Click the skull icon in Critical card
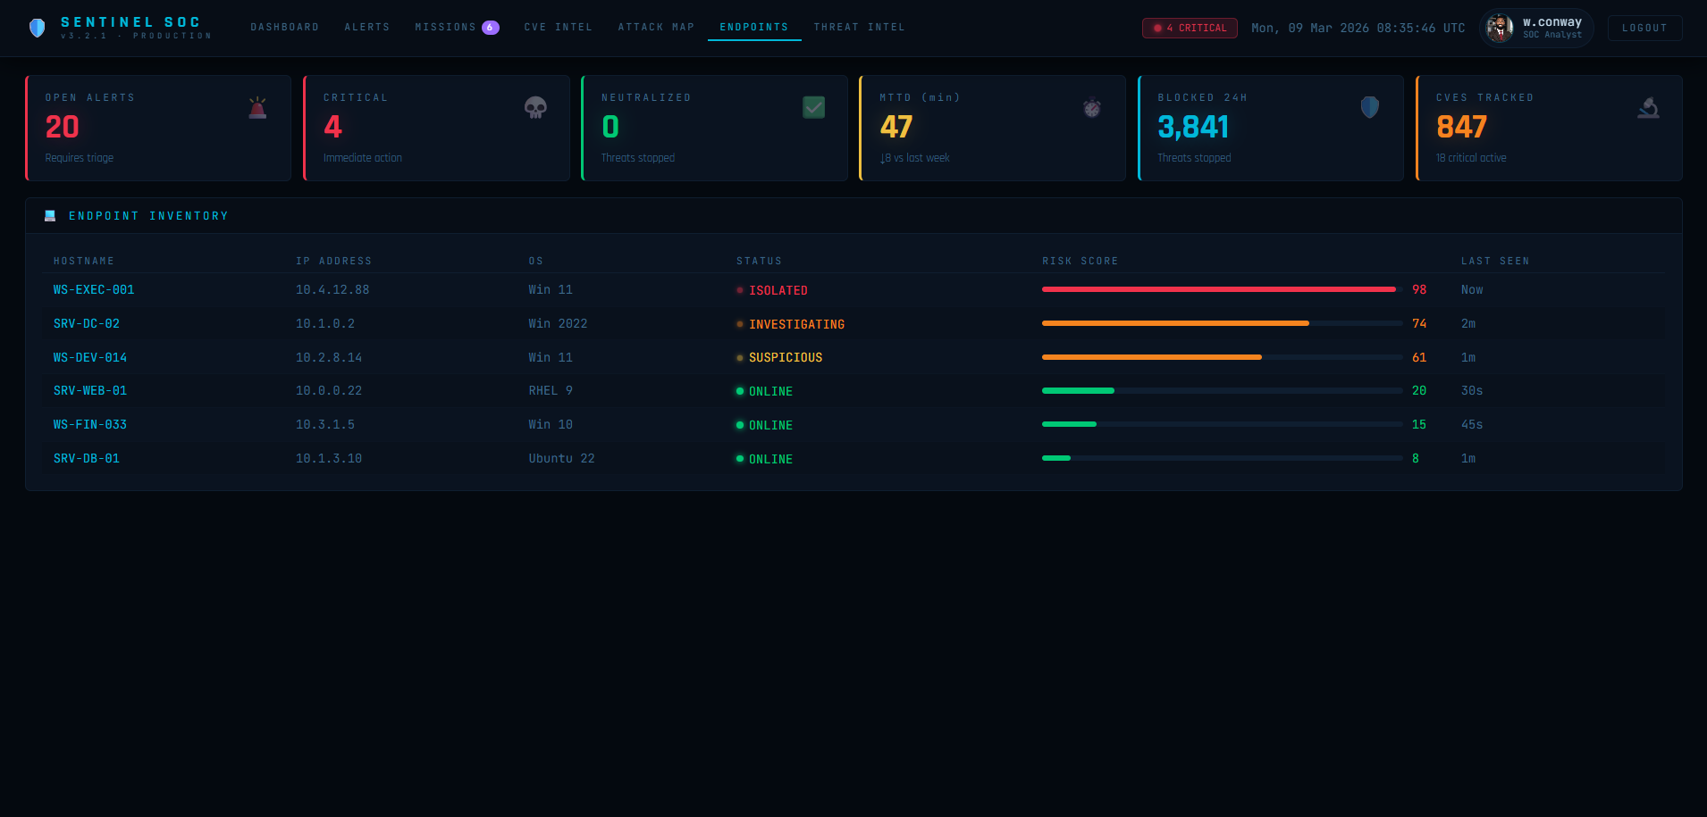Viewport: 1707px width, 817px height. point(535,108)
